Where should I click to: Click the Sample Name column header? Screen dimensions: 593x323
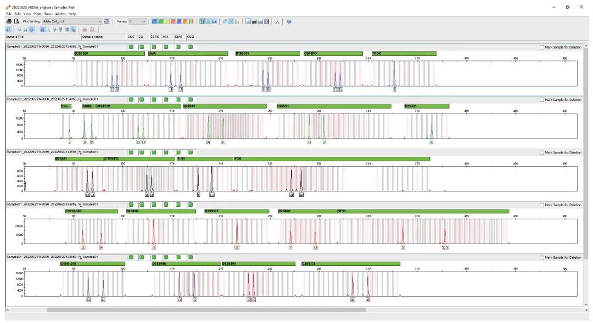(104, 37)
